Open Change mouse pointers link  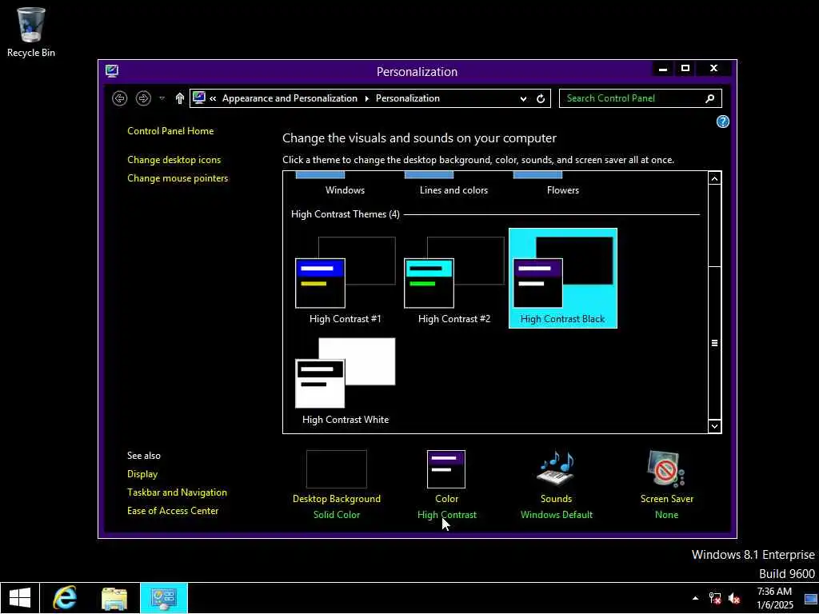[178, 178]
